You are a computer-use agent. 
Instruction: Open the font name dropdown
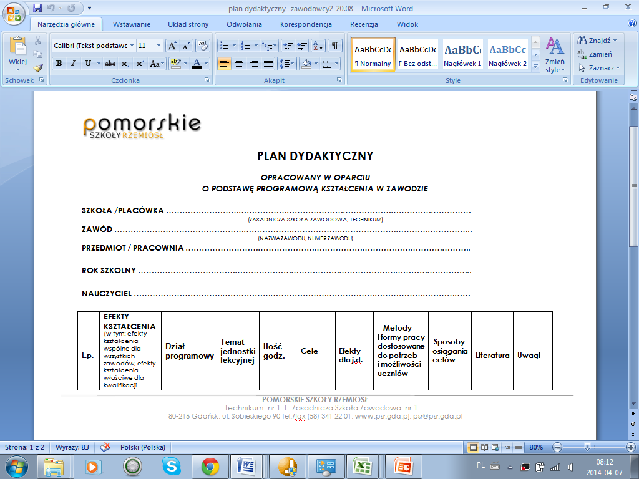(x=132, y=46)
